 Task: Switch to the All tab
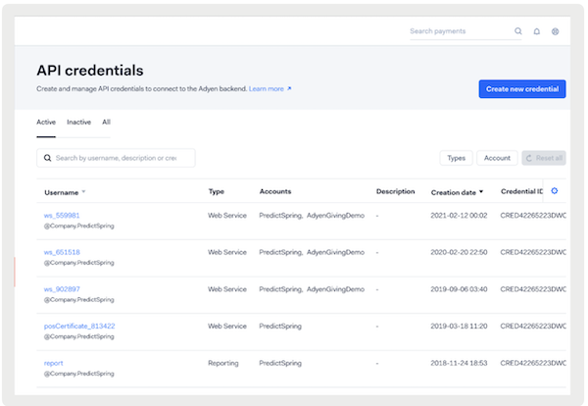point(107,122)
